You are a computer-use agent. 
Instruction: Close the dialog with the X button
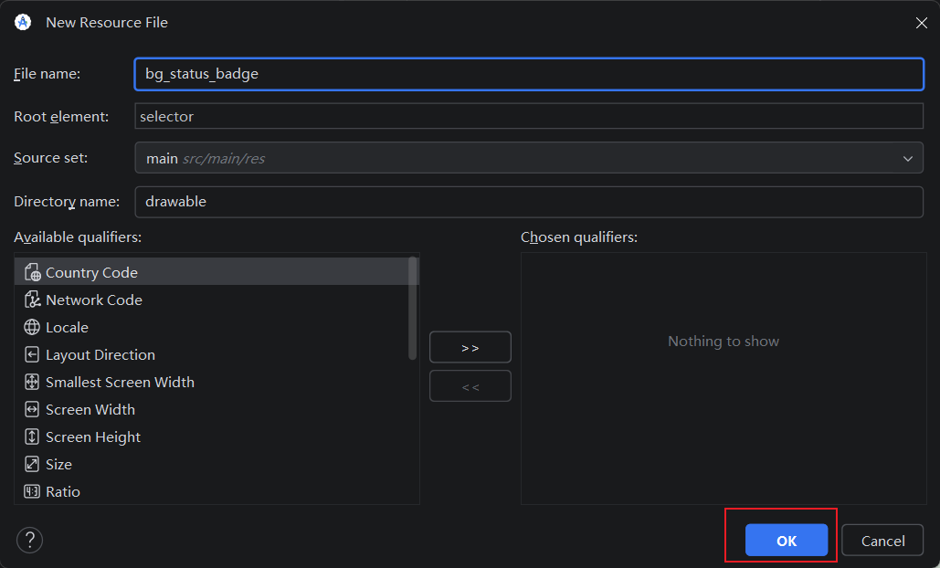(x=922, y=23)
